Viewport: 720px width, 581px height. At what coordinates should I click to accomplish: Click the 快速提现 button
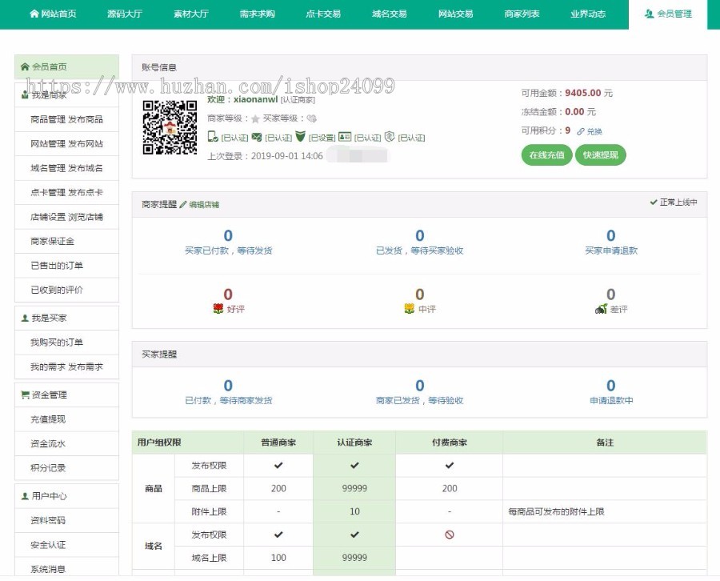click(601, 154)
